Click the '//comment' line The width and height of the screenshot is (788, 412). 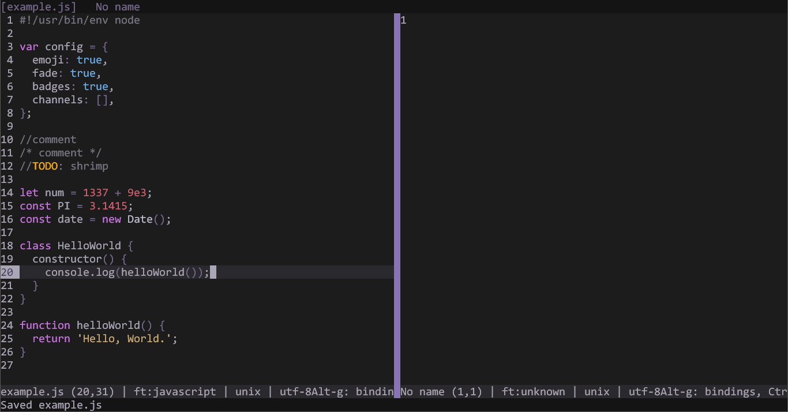pyautogui.click(x=48, y=140)
